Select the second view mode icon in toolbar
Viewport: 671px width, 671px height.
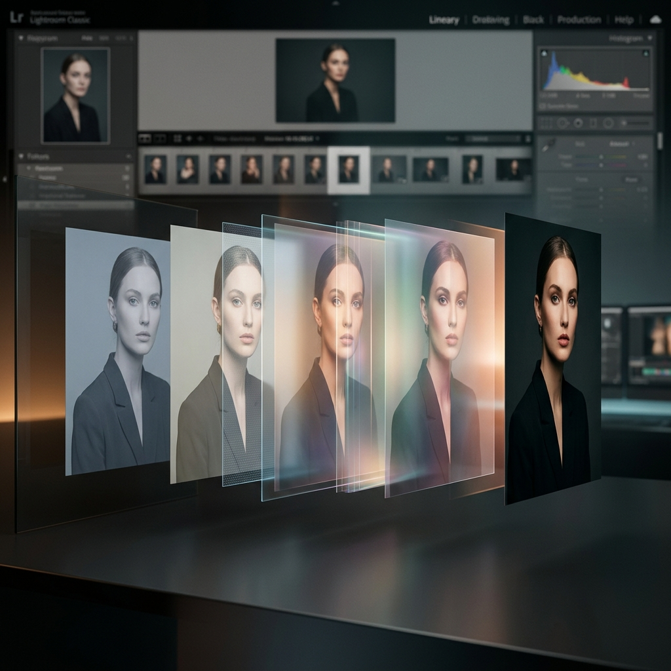(160, 138)
